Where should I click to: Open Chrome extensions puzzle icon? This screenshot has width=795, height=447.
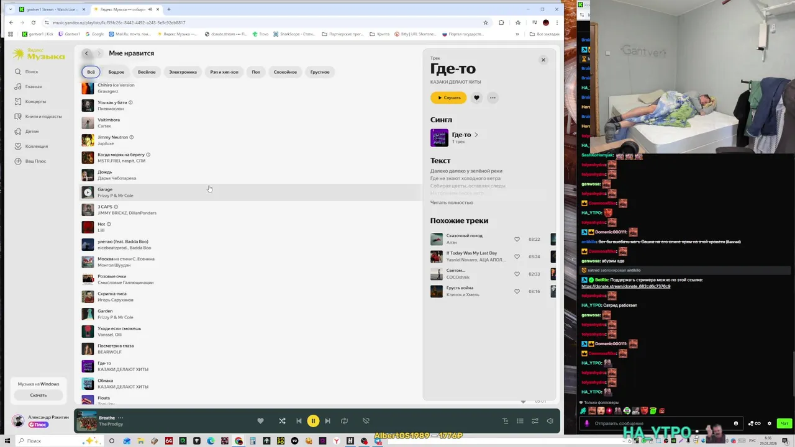501,22
